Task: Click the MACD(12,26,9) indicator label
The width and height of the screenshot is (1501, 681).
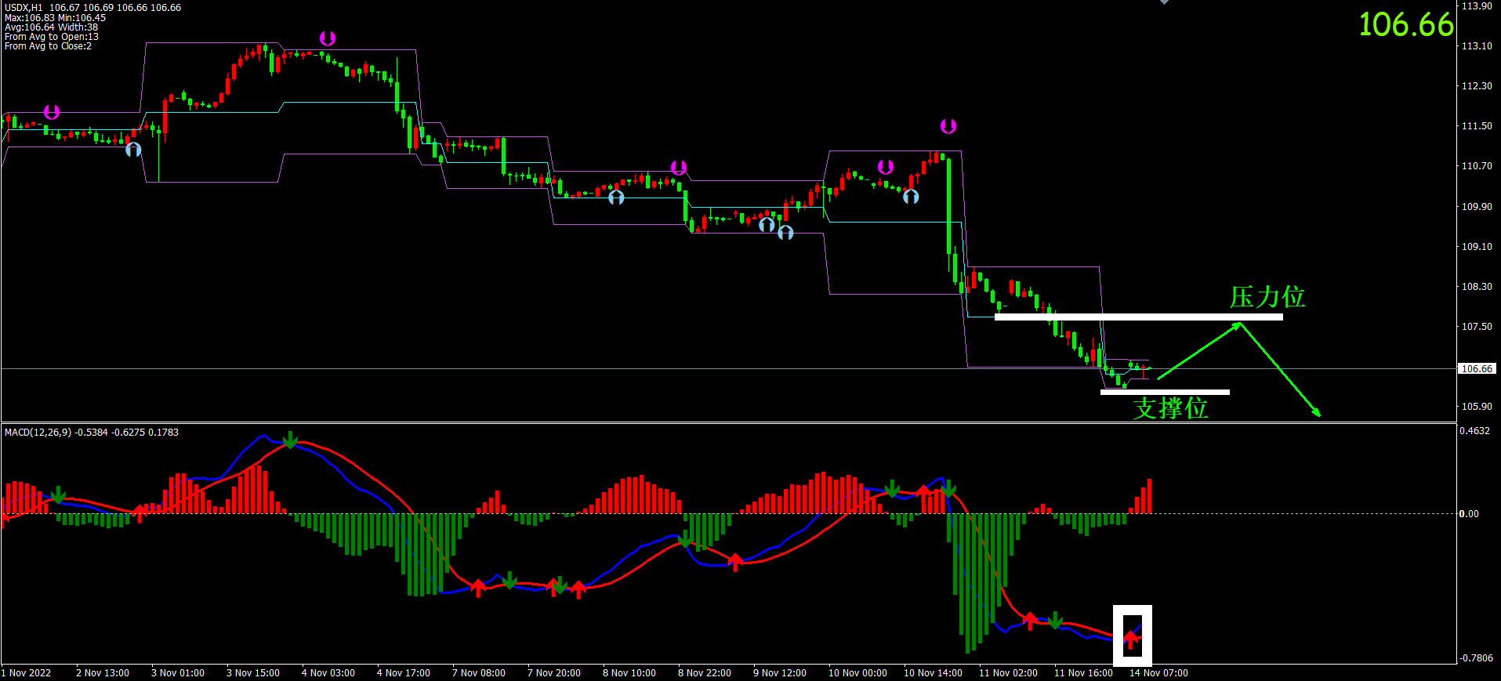Action: point(38,433)
